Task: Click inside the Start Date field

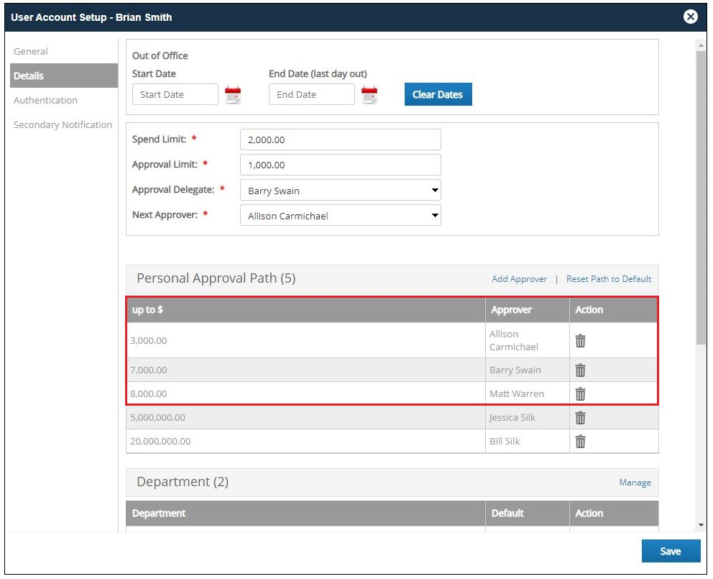Action: tap(175, 94)
